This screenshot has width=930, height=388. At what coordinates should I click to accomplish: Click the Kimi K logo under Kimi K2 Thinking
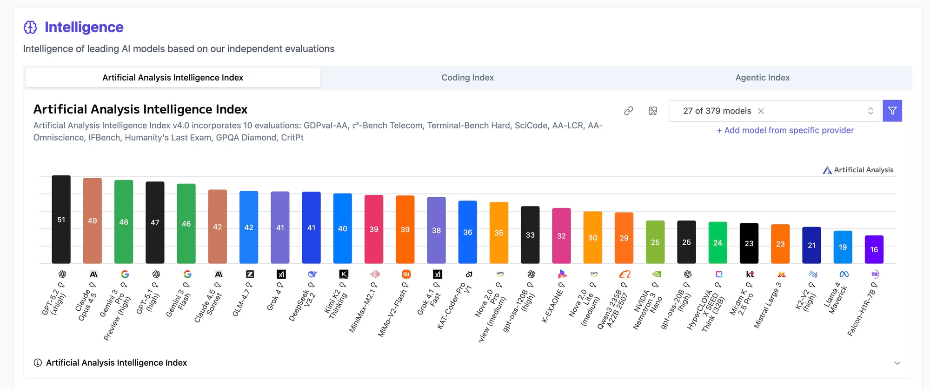pos(344,274)
